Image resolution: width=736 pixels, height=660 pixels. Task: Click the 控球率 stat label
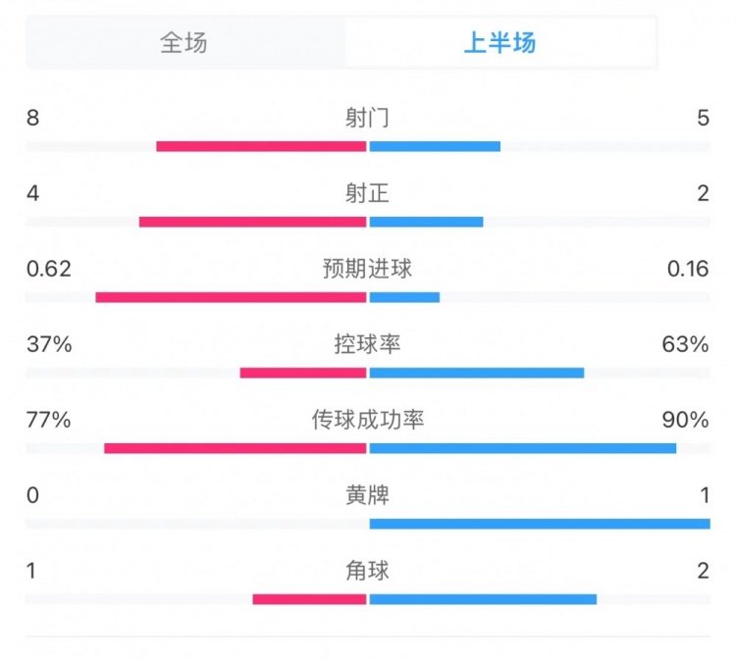click(367, 344)
